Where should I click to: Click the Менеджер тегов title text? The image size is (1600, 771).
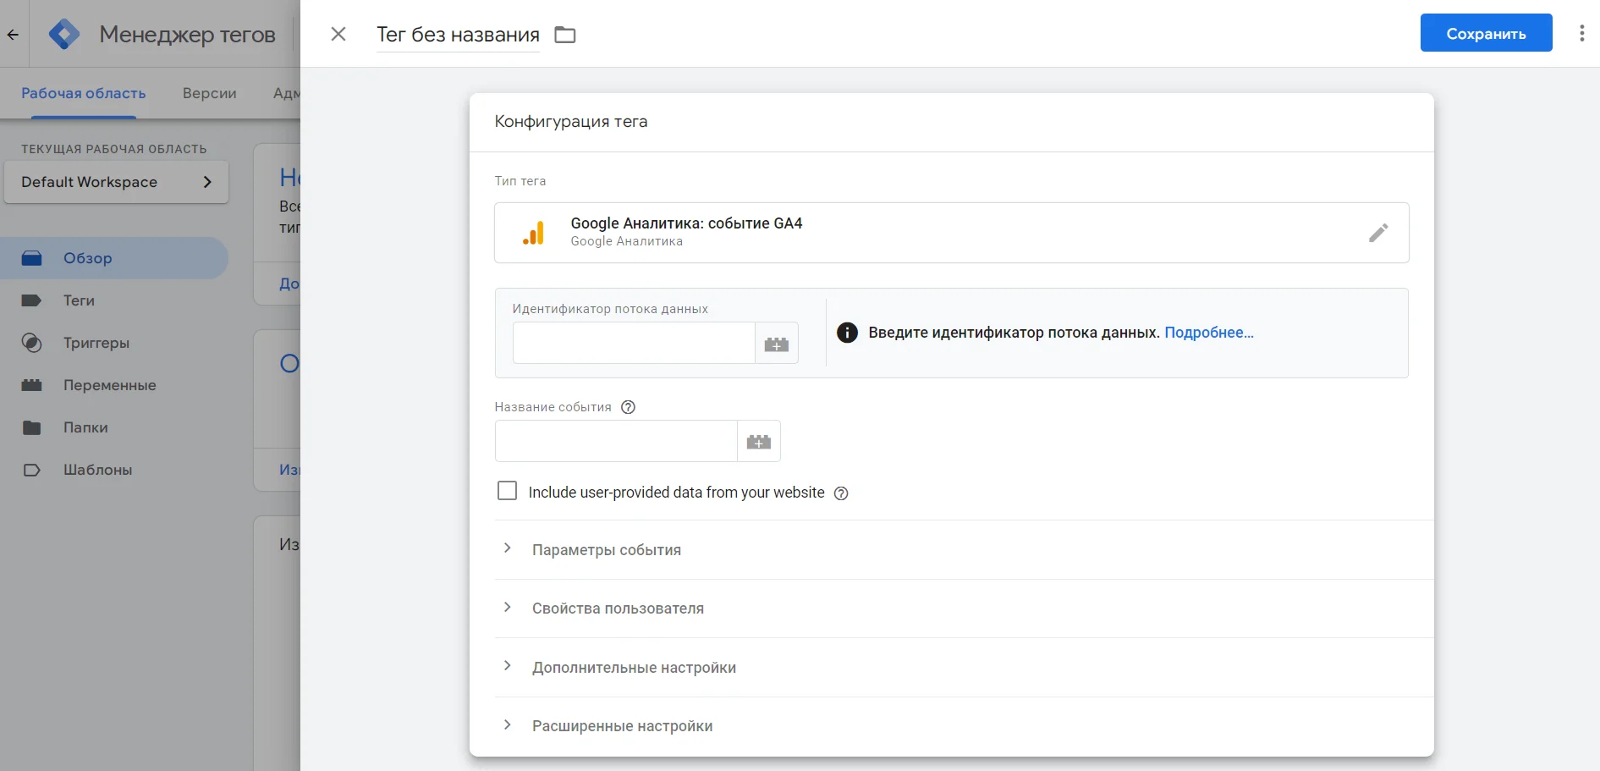pos(187,35)
